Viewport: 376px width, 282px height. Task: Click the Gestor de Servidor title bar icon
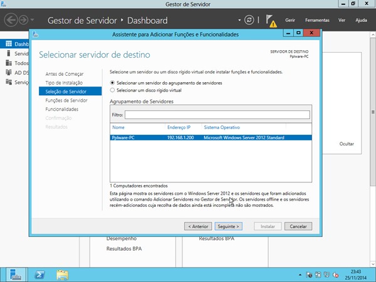pos(3,4)
